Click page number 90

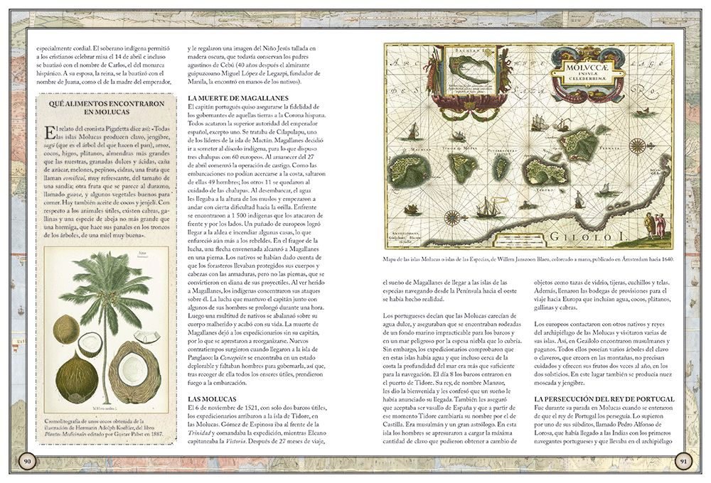(x=27, y=462)
